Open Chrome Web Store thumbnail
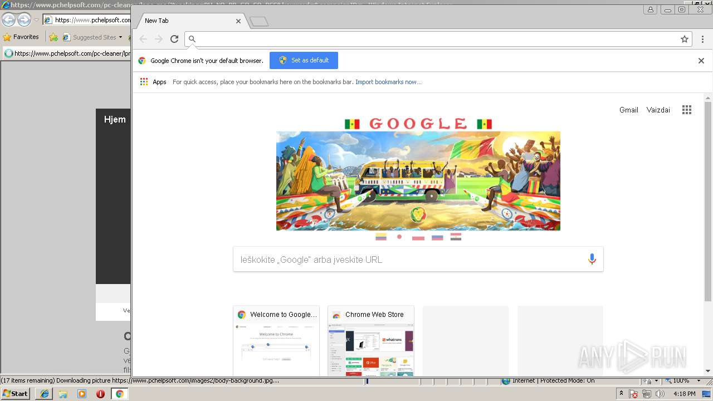This screenshot has height=401, width=713. click(371, 341)
